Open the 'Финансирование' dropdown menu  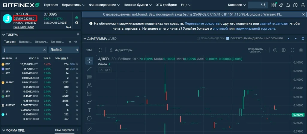105,5
